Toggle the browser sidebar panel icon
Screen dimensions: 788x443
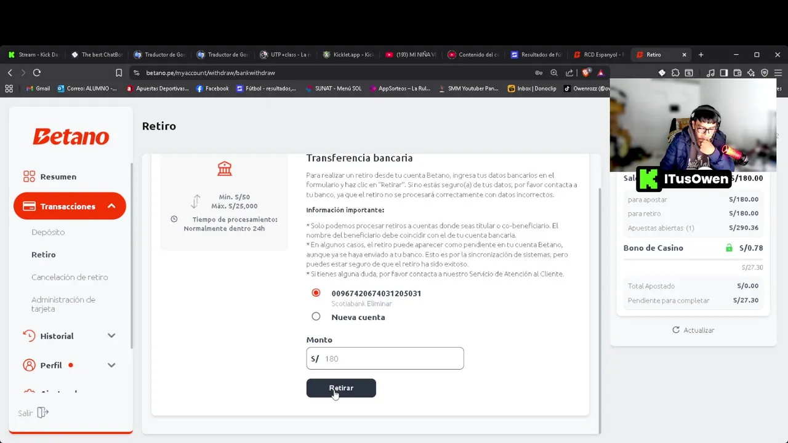click(x=724, y=73)
